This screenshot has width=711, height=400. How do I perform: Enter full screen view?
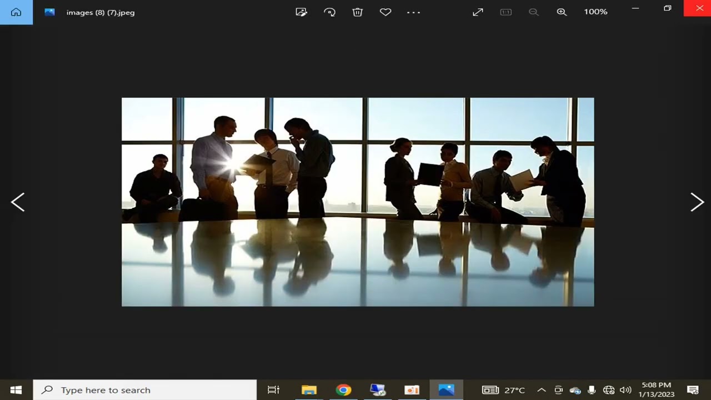(478, 12)
